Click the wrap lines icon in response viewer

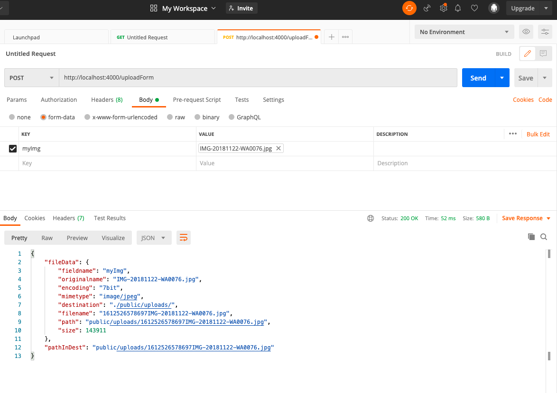(x=184, y=238)
